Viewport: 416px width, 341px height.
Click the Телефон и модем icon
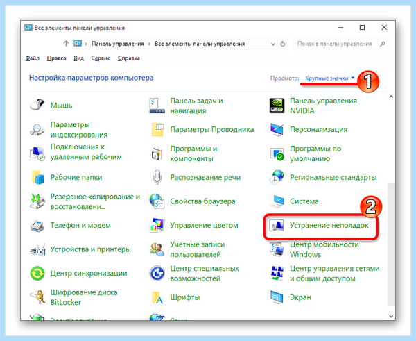click(37, 226)
